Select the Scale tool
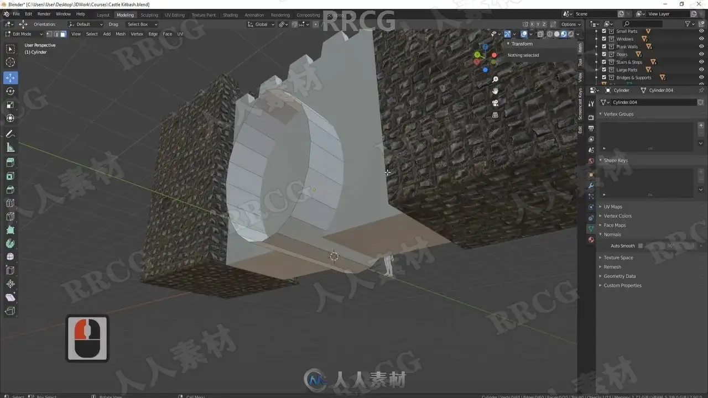This screenshot has height=398, width=708. coord(11,104)
